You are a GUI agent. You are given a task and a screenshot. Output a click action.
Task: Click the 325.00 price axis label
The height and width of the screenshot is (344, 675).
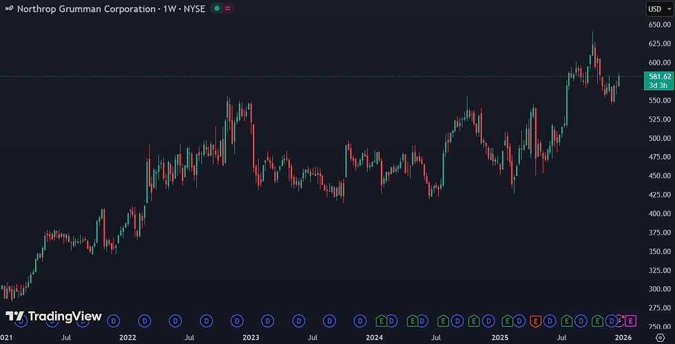pos(660,270)
